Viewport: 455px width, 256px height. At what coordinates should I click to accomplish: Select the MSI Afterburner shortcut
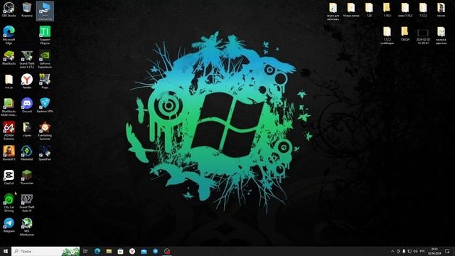[27, 227]
